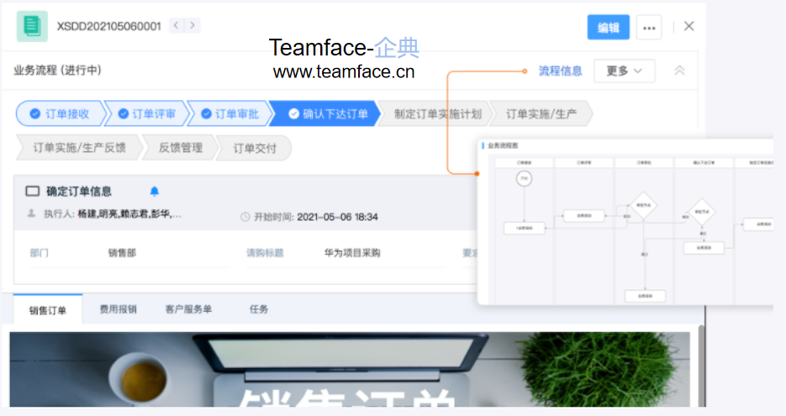
Task: Open the three-dot more options menu
Action: (649, 28)
